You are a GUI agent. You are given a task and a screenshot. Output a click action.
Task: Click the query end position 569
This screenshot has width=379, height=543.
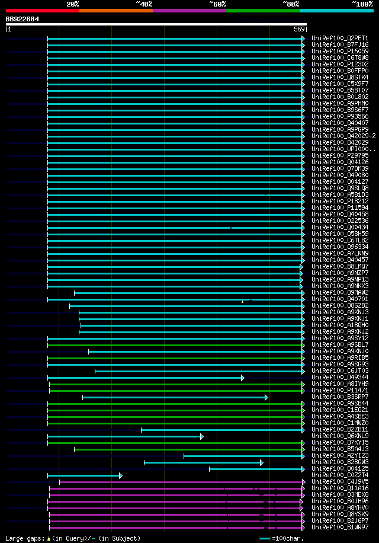pyautogui.click(x=299, y=30)
